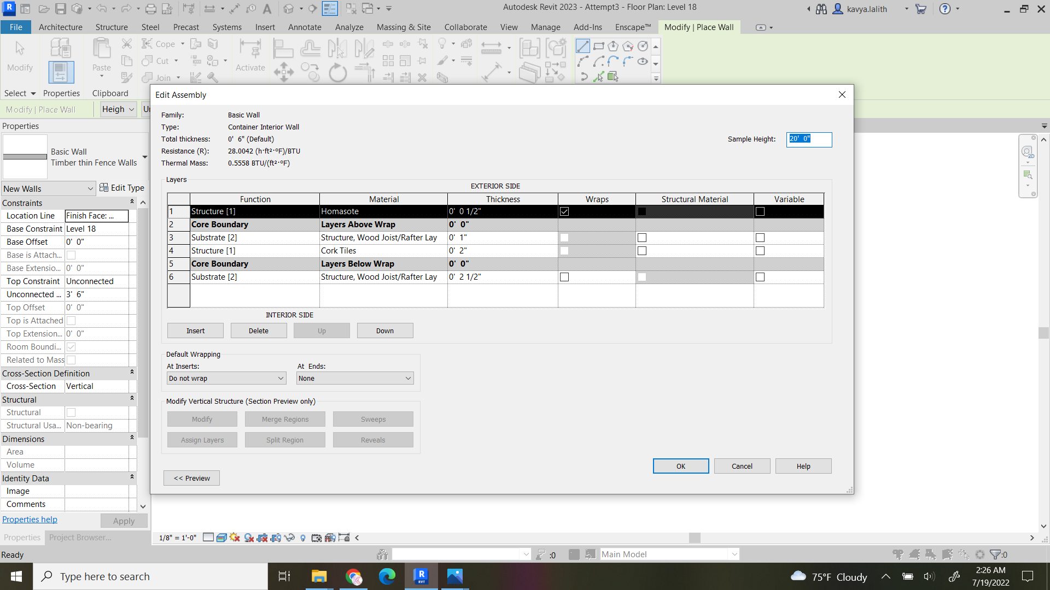The image size is (1050, 590).
Task: Click the Detail Level icon in view control bar
Action: 208,538
